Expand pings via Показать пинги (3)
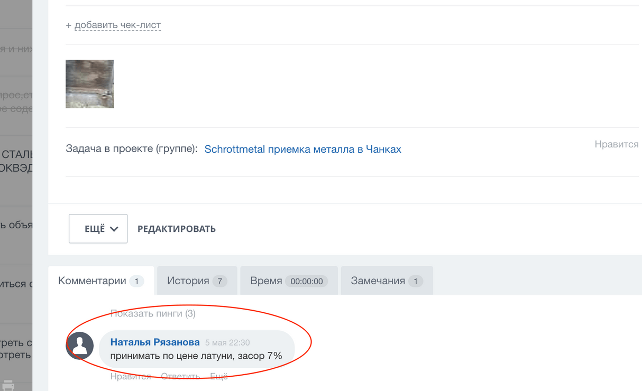This screenshot has width=642, height=391. coord(153,313)
